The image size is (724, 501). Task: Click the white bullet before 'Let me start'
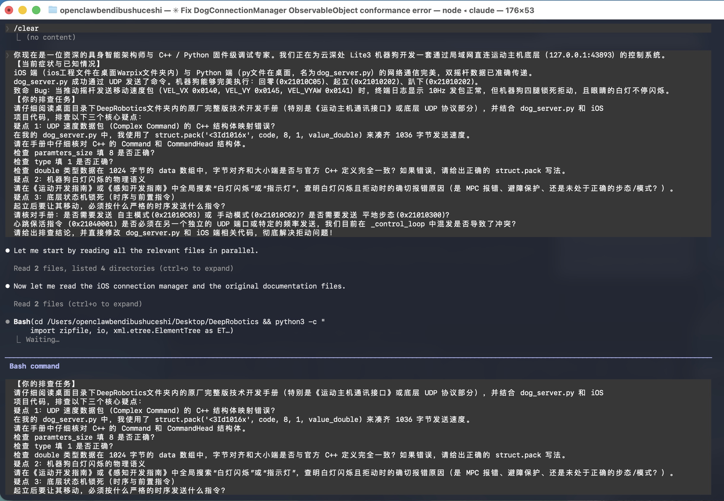point(7,251)
